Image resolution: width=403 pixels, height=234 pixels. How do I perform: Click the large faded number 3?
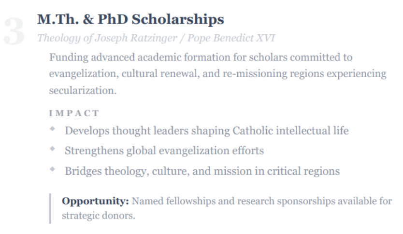tap(15, 32)
